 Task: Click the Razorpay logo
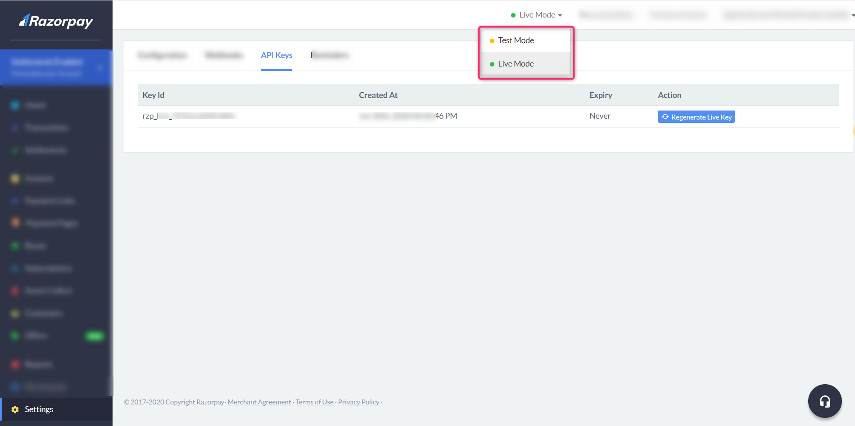click(x=56, y=21)
